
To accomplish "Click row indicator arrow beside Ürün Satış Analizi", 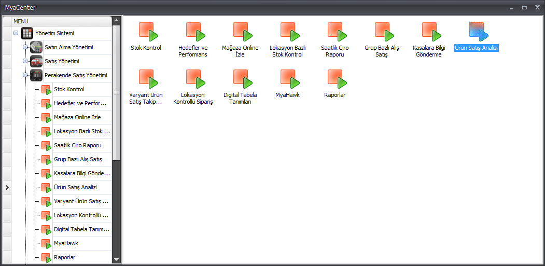I will coord(7,187).
